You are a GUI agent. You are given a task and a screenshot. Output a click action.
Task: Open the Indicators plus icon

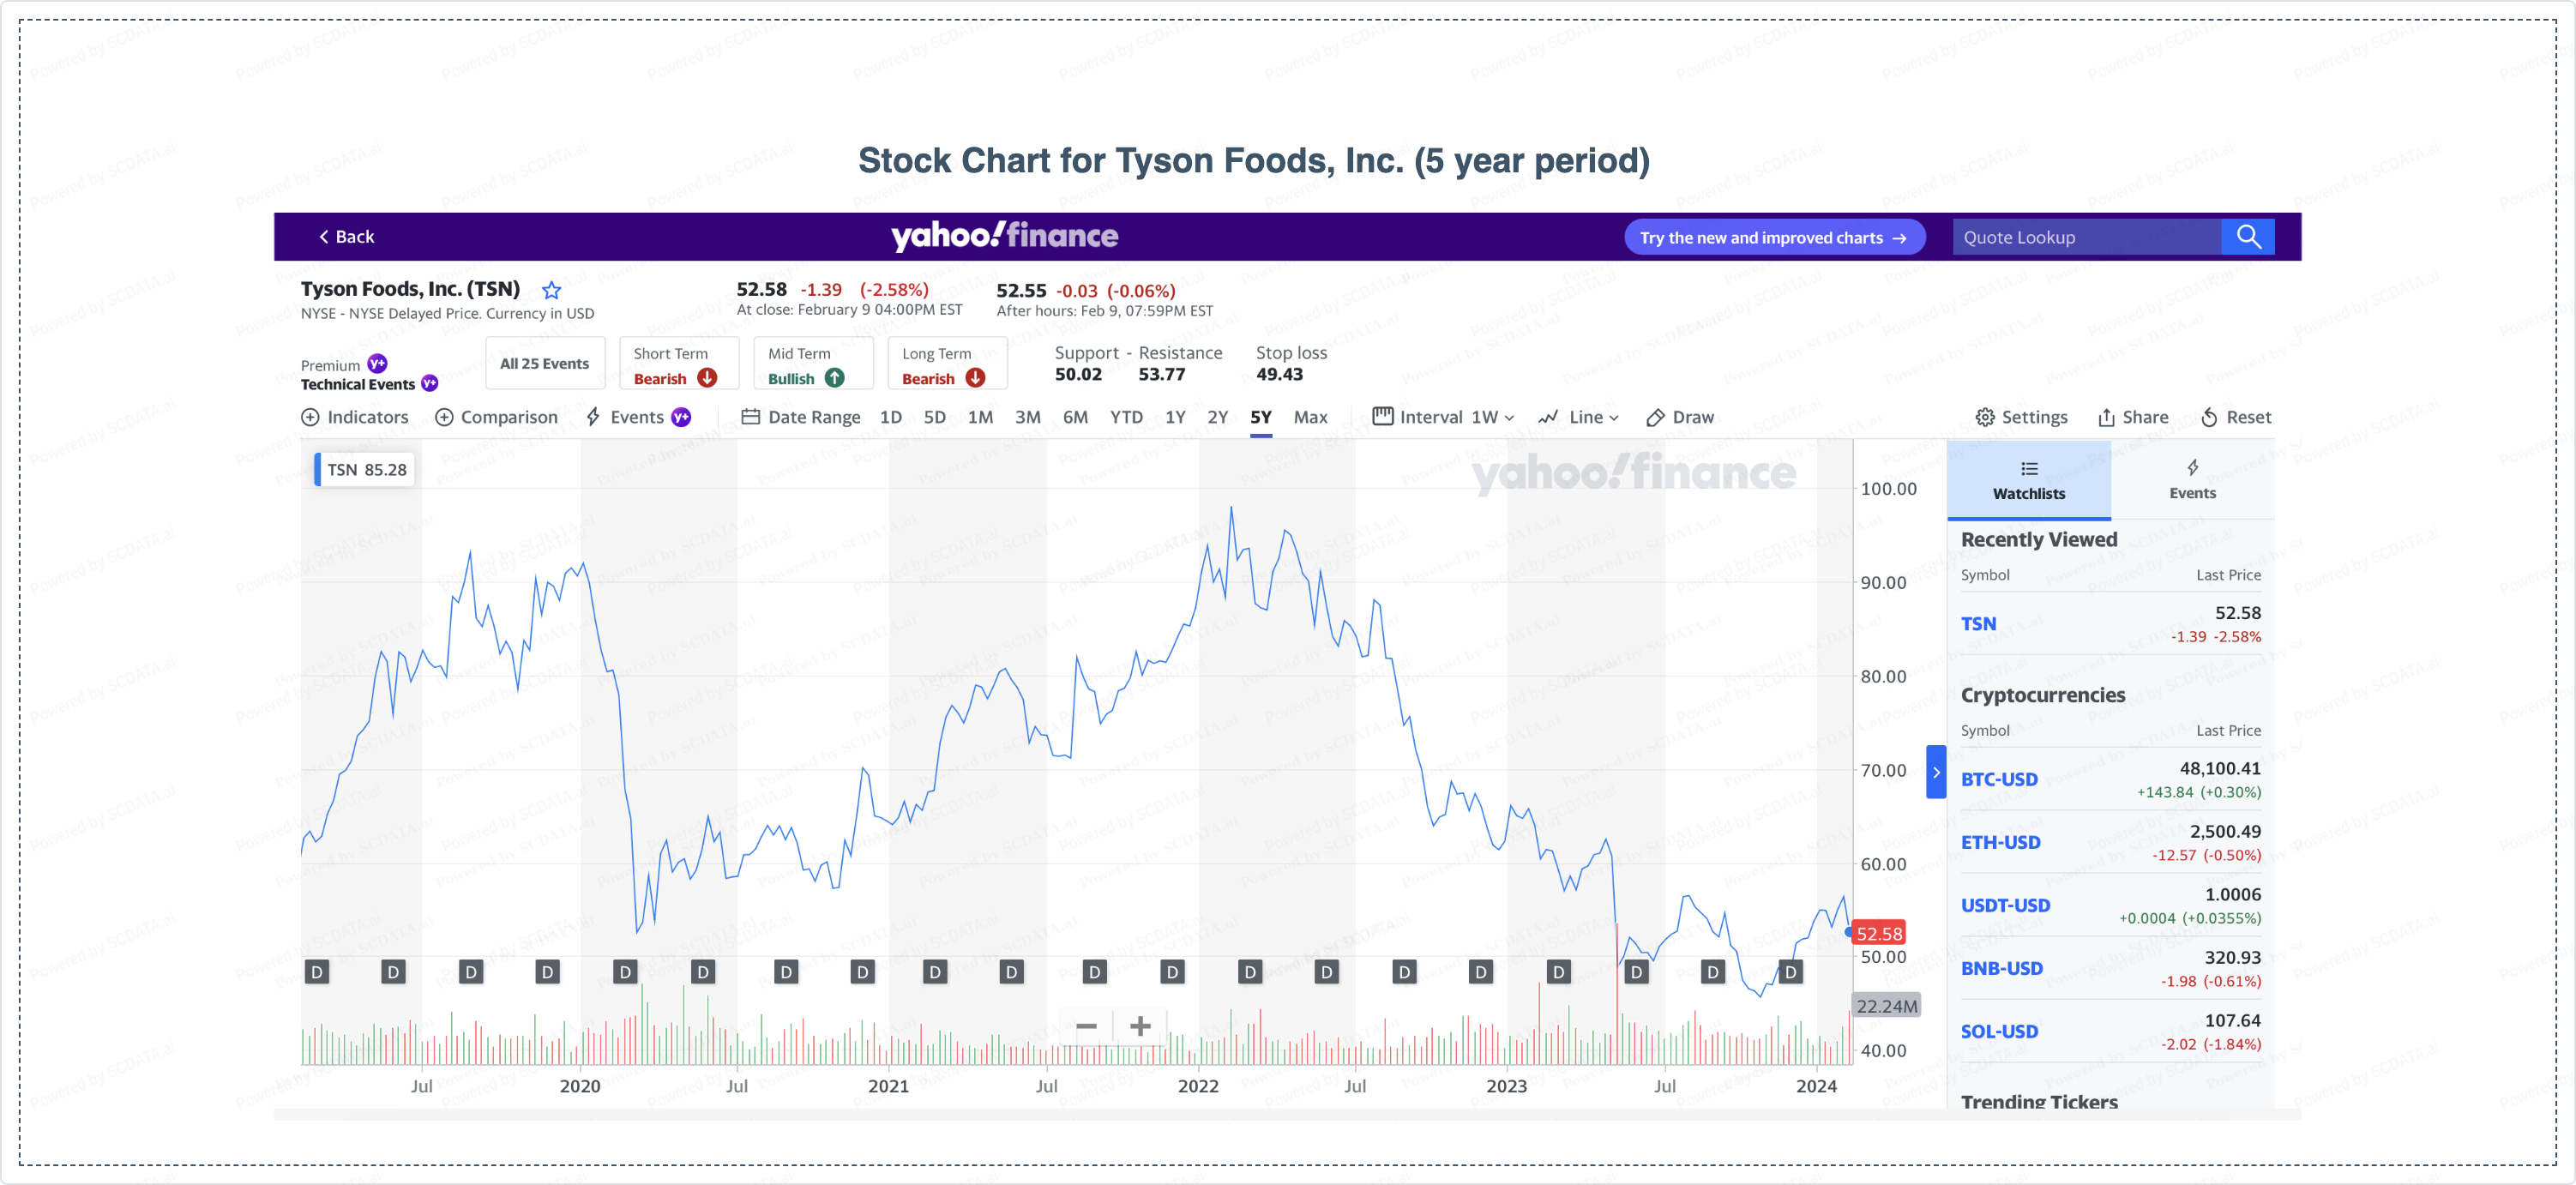(x=311, y=417)
